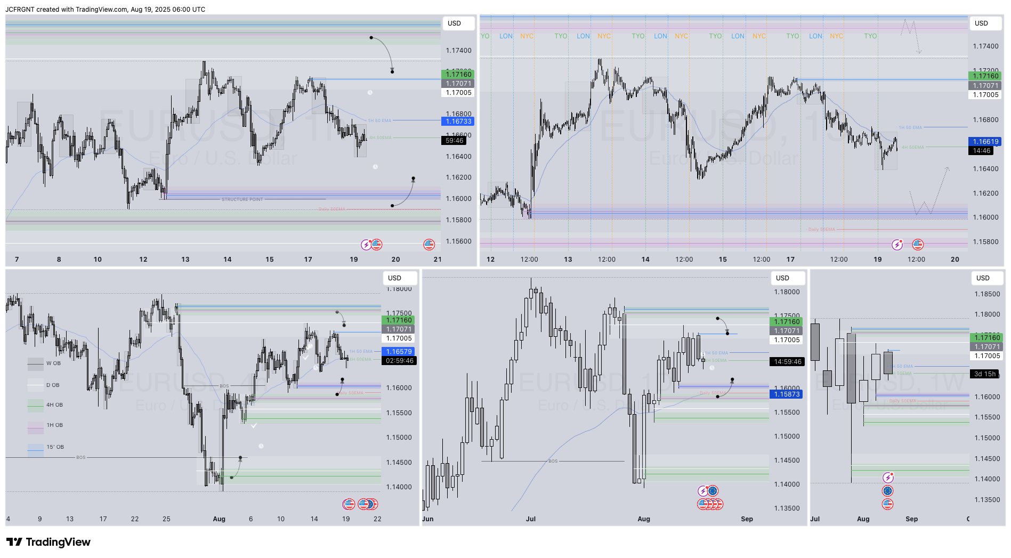Click date 19 on 1H chart time axis
The height and width of the screenshot is (558, 1011).
354,260
